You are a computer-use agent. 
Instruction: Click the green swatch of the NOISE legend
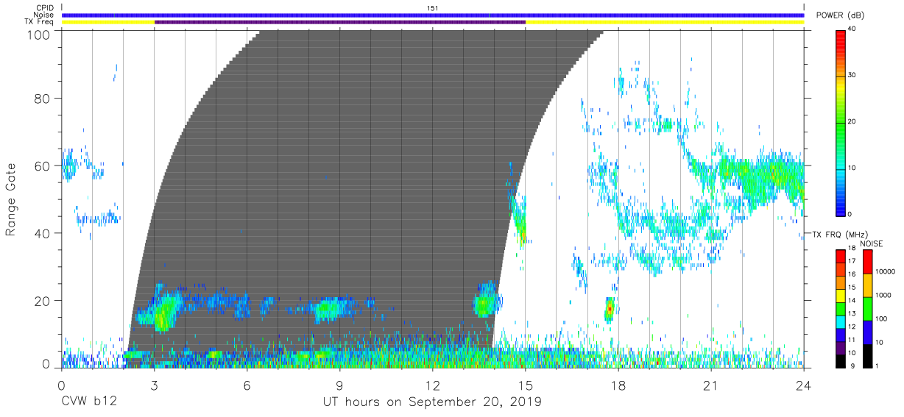point(868,308)
